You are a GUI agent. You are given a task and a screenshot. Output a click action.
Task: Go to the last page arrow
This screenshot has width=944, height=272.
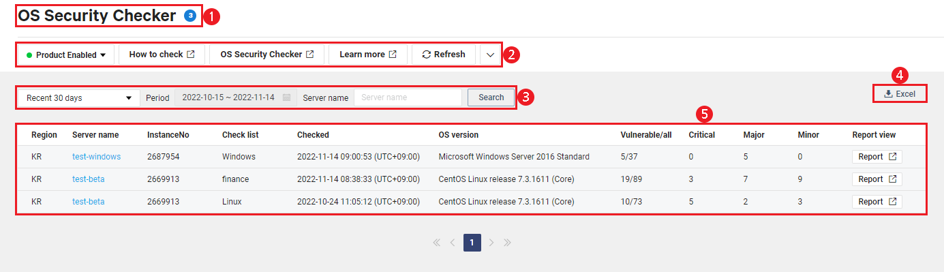pyautogui.click(x=507, y=242)
